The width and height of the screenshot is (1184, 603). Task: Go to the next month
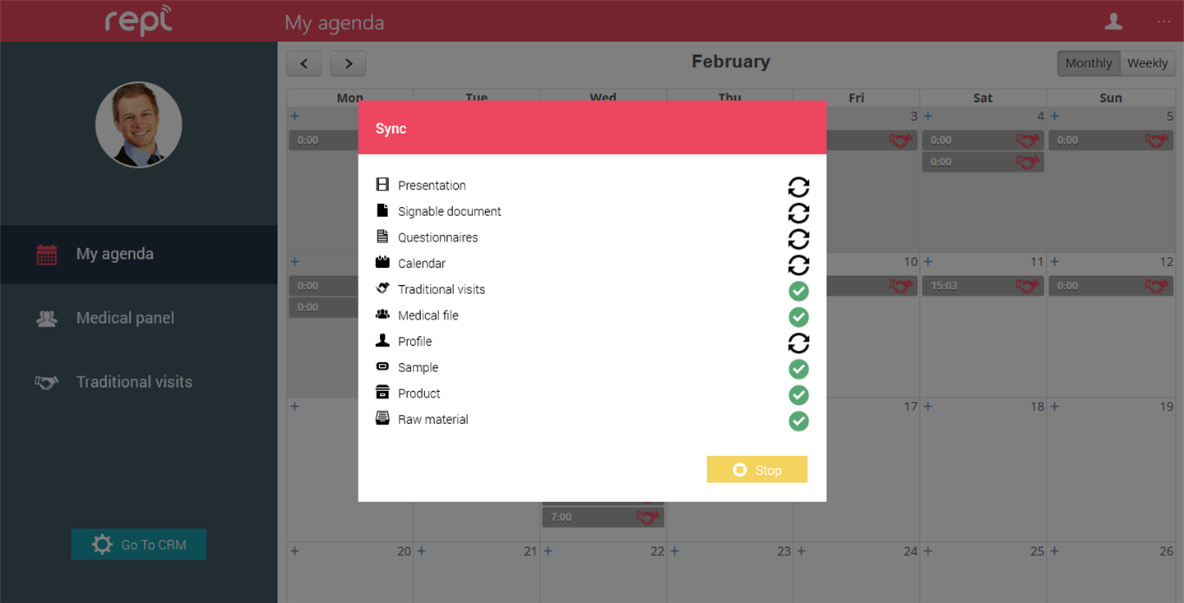[x=349, y=63]
